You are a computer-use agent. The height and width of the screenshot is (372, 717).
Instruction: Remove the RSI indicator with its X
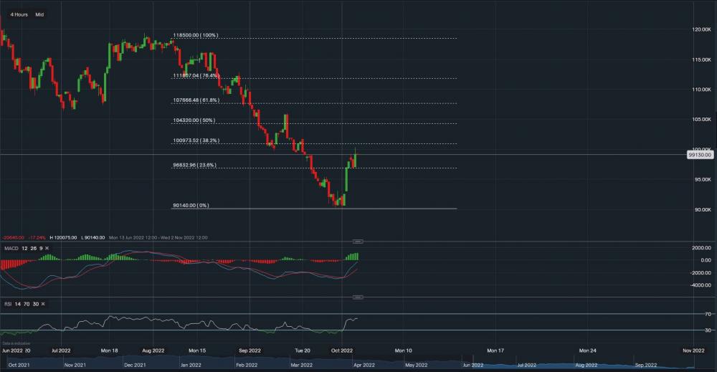(x=44, y=305)
